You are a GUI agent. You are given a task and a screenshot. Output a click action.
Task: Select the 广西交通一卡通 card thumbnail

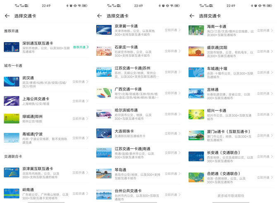tap(104, 93)
